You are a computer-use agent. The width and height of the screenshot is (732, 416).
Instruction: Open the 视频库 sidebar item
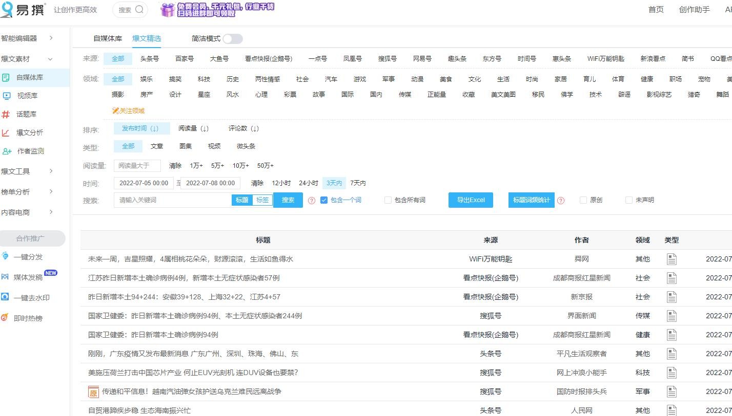point(27,96)
